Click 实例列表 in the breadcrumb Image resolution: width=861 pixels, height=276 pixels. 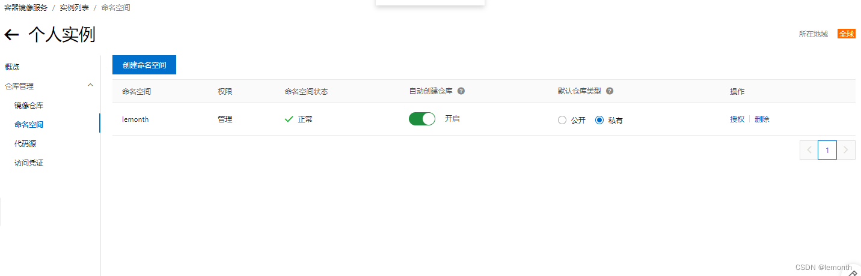tap(75, 8)
